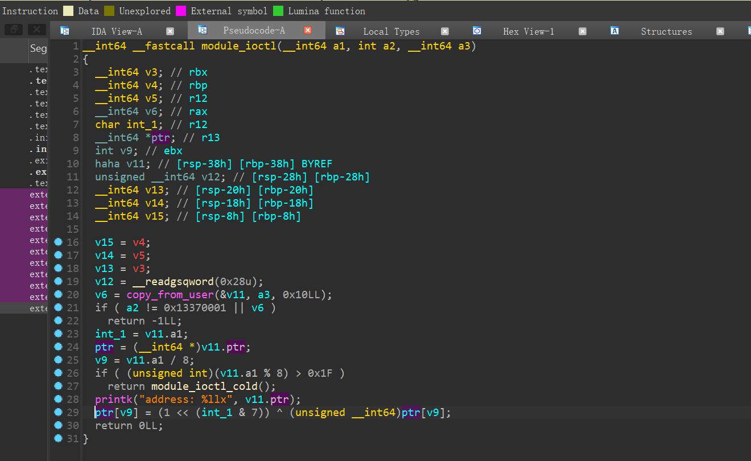The width and height of the screenshot is (751, 461).
Task: Click the BYREF comment on line 10
Action: pos(317,164)
